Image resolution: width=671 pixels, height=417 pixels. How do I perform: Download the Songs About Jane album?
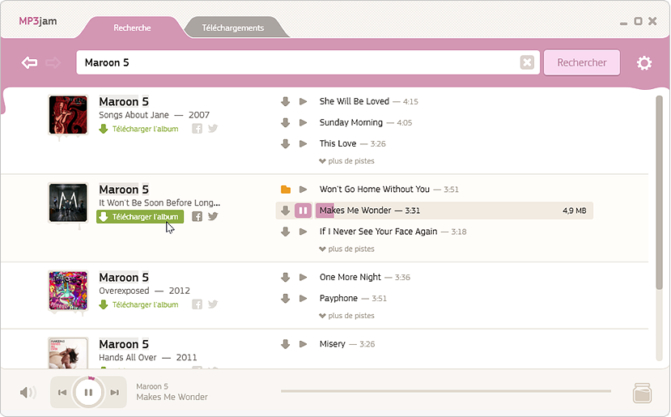[x=138, y=129]
